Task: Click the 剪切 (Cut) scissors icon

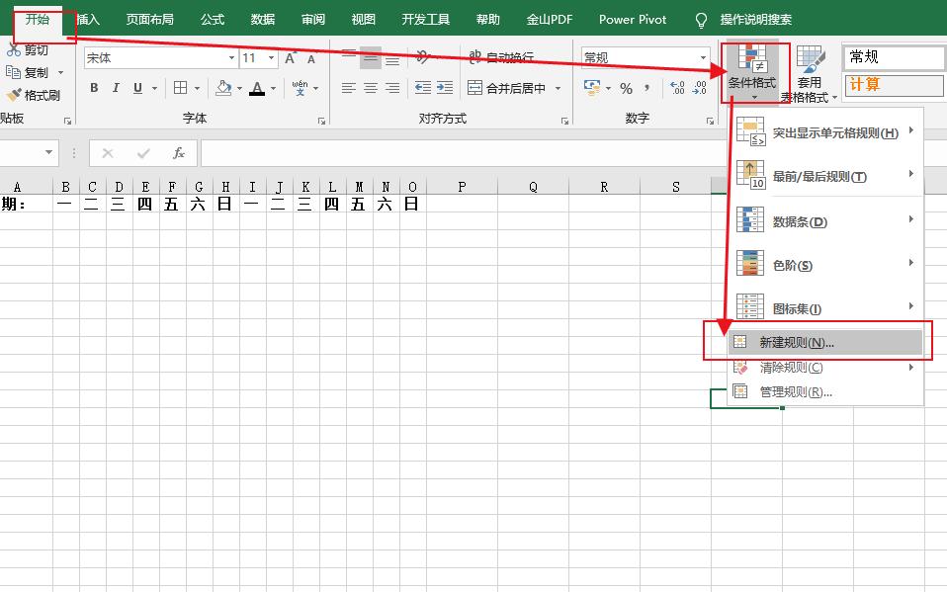Action: tap(12, 50)
